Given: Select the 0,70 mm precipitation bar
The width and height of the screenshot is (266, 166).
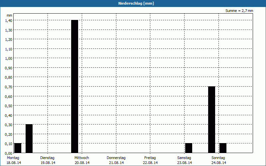Looking at the screenshot, I should pos(211,120).
